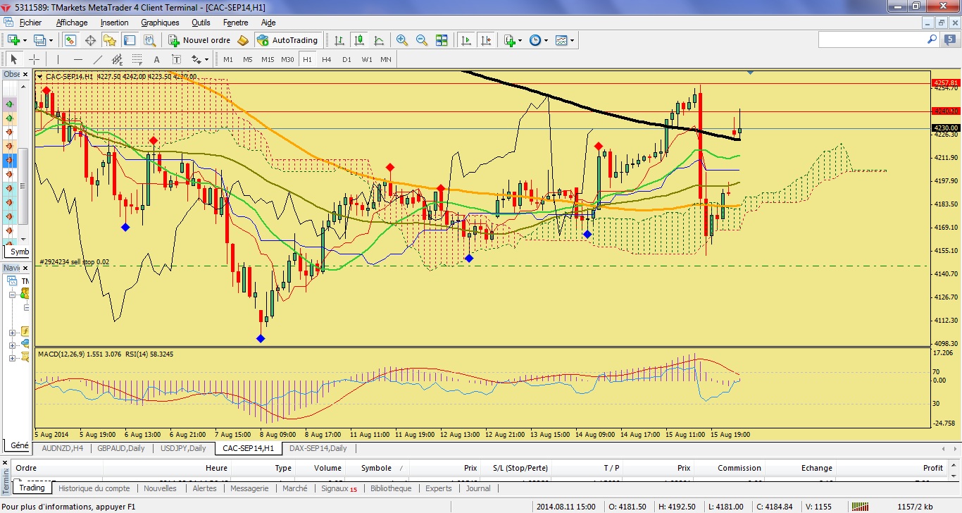The height and width of the screenshot is (513, 962).
Task: Toggle the Market Watch window icon
Action: click(x=70, y=40)
